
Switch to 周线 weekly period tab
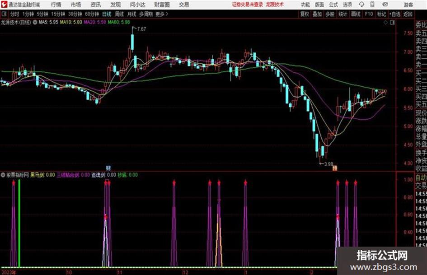pyautogui.click(x=119, y=14)
